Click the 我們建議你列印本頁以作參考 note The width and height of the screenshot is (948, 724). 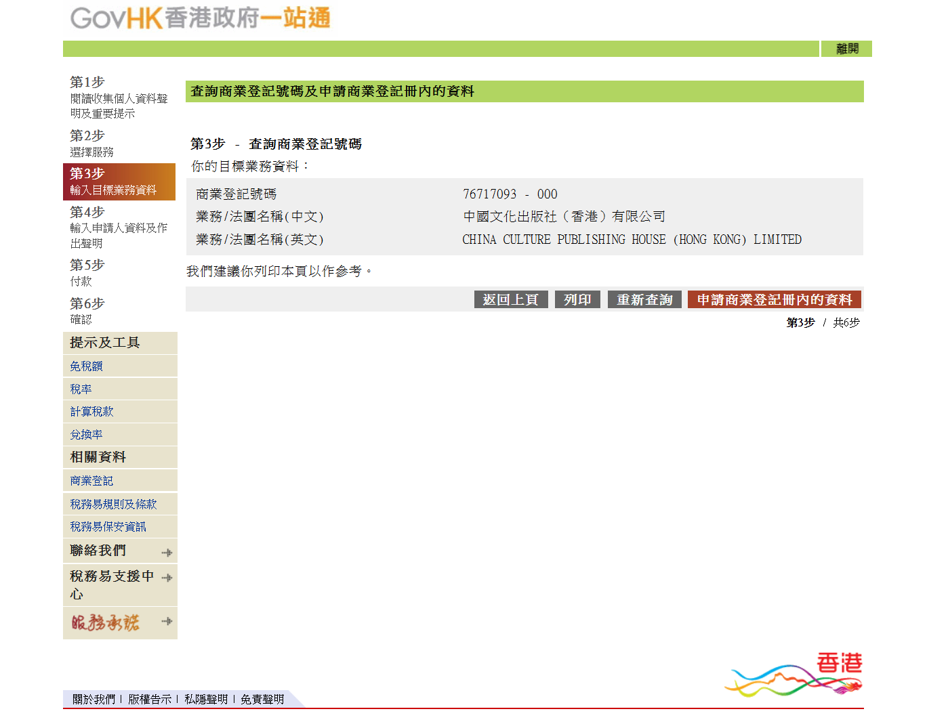tap(280, 272)
